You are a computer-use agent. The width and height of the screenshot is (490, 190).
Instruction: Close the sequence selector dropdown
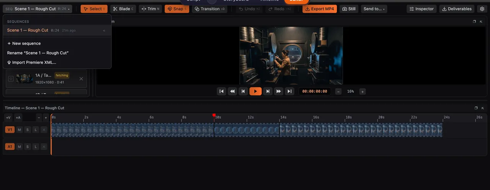coord(38,9)
